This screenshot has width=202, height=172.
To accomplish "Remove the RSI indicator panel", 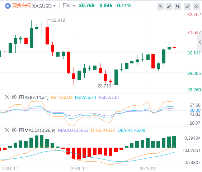I will pos(7,97).
